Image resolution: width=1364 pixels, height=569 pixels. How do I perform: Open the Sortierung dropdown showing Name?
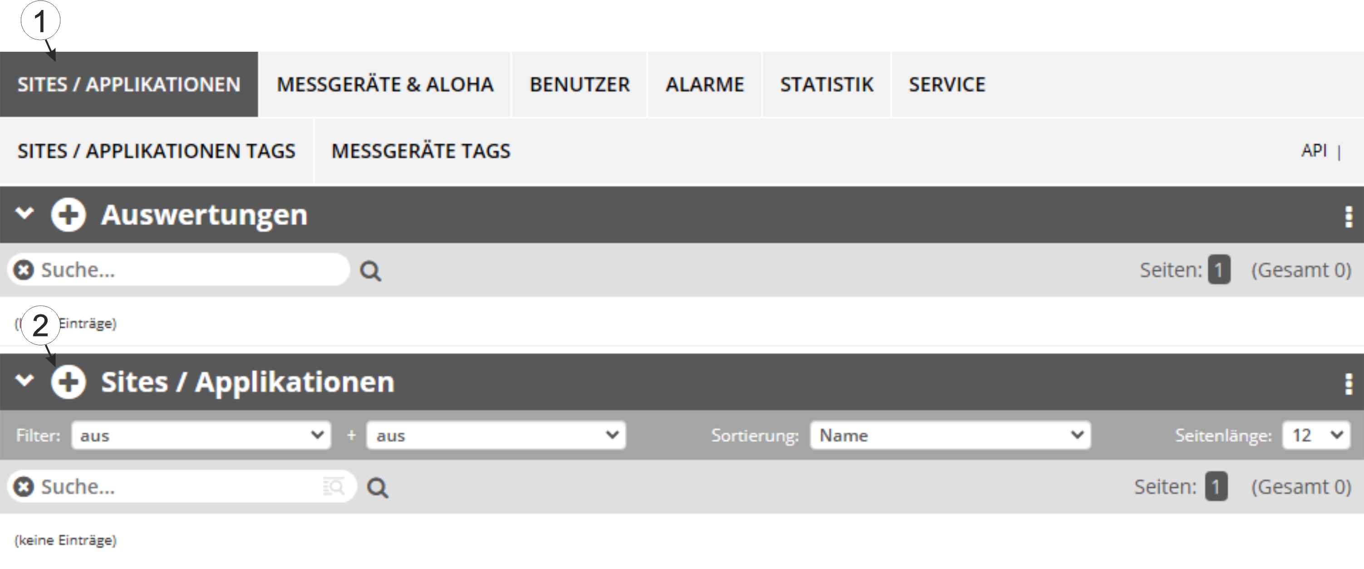950,435
